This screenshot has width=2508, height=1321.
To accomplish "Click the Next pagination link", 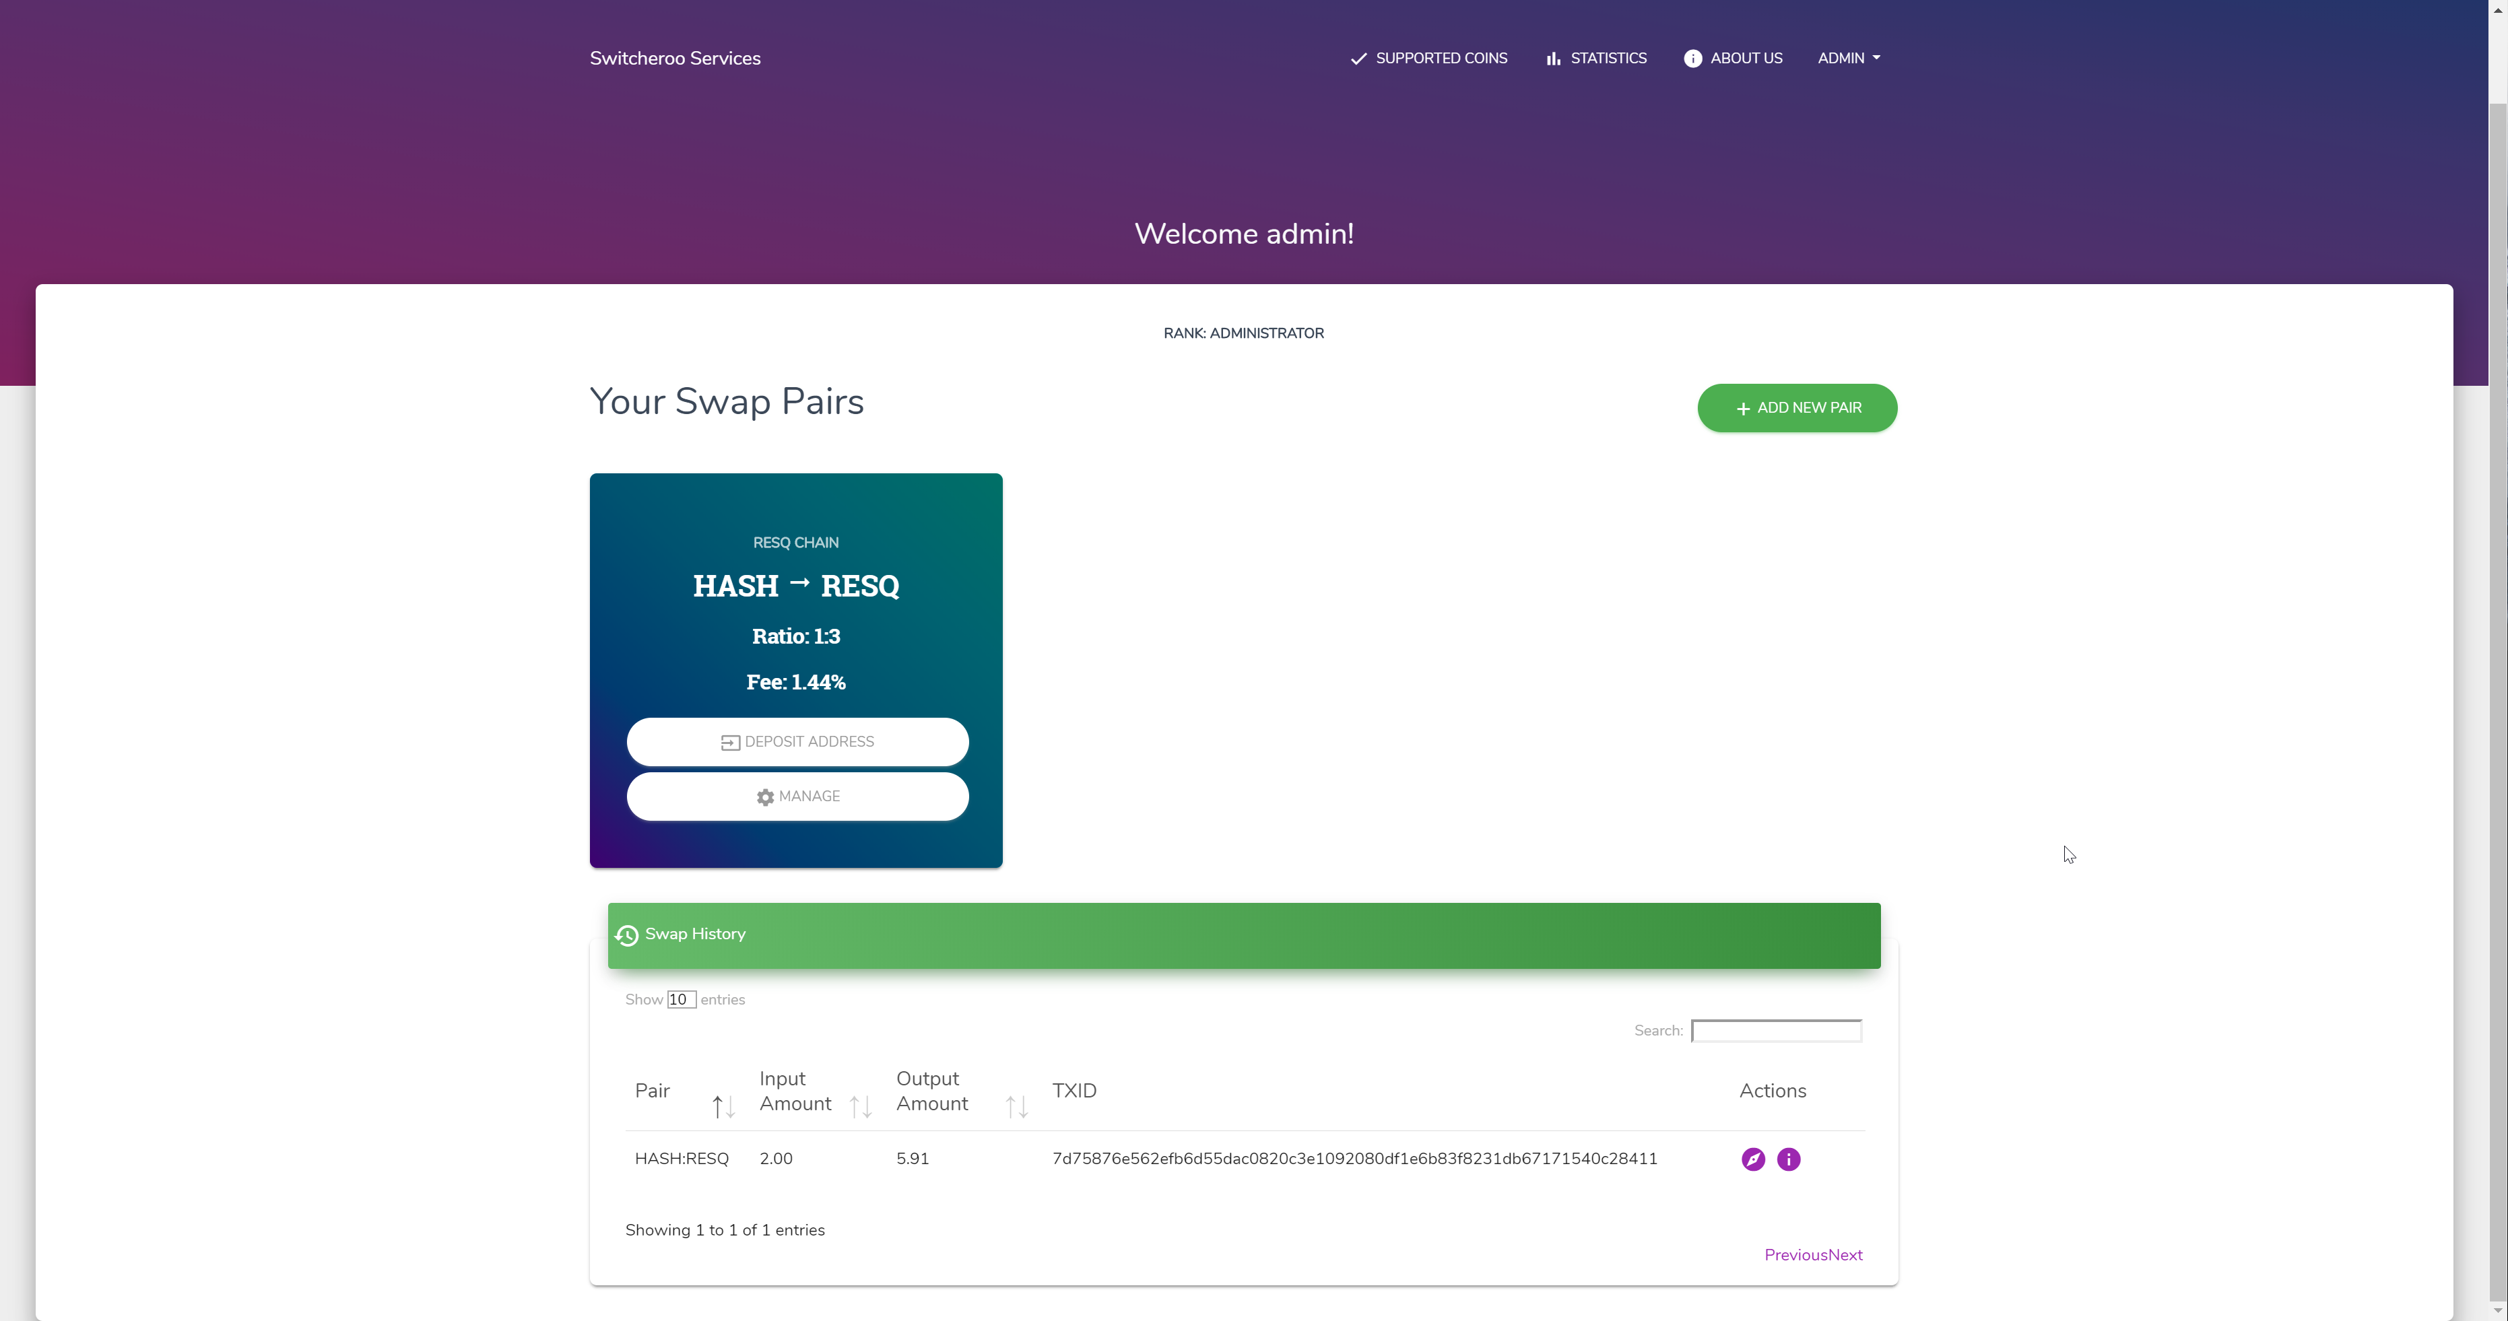I will click(1845, 1255).
